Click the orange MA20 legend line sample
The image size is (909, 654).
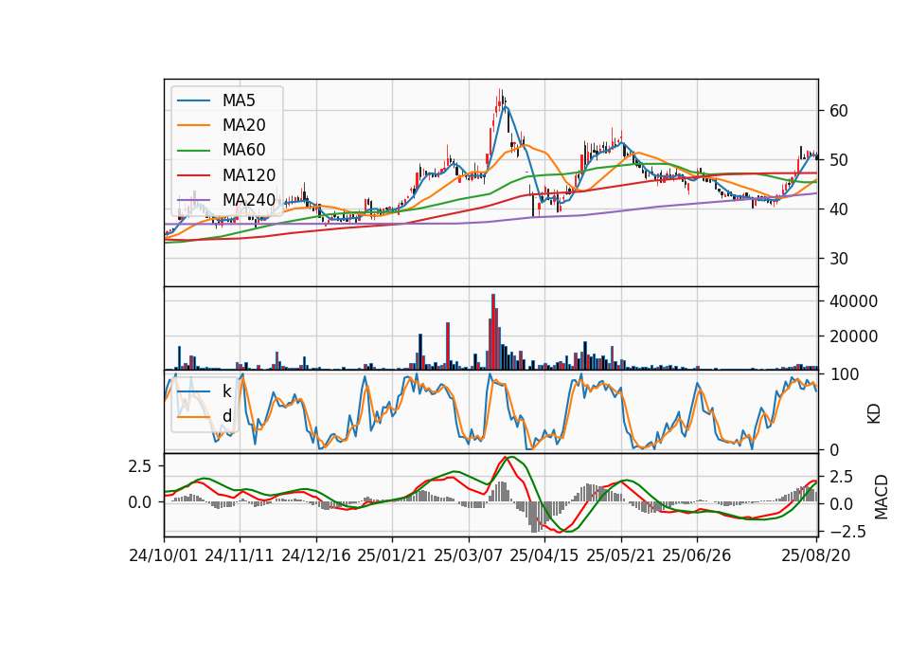point(193,125)
